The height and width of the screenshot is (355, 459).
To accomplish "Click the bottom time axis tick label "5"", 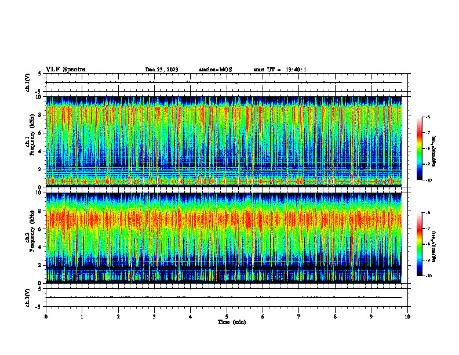I will click(x=227, y=317).
